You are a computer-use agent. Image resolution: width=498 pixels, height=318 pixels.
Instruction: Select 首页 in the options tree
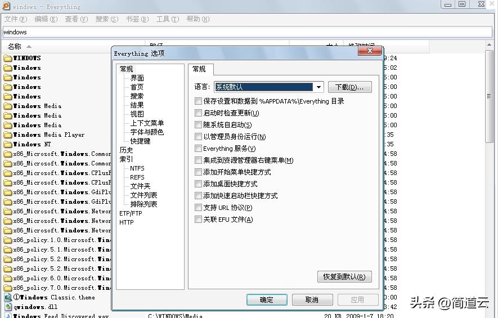(x=137, y=87)
